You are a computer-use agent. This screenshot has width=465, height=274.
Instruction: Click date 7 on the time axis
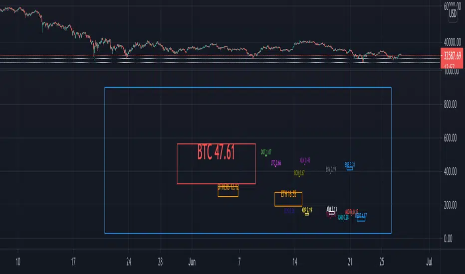pyautogui.click(x=239, y=262)
